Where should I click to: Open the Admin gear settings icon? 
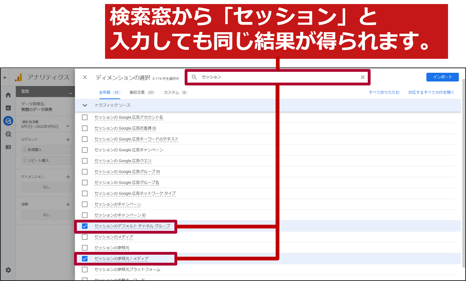(x=8, y=270)
